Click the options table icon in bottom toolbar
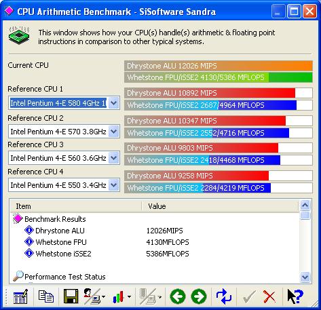 coord(20,296)
